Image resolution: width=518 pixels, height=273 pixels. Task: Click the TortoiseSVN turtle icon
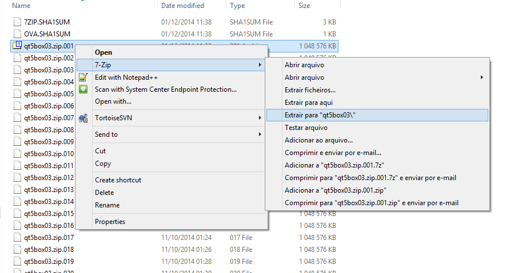(83, 118)
